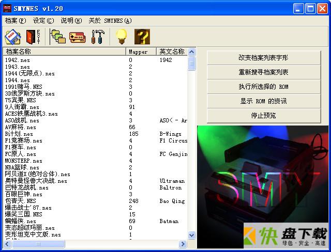Viewport: 331px width, 252px height.
Task: Open the hammer and screwdriver tools icon
Action: (x=98, y=37)
